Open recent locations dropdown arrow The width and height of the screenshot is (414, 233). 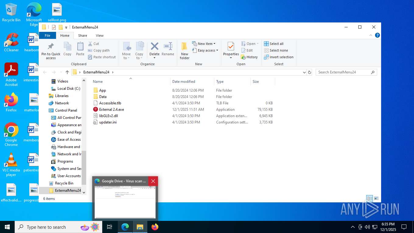click(61, 73)
